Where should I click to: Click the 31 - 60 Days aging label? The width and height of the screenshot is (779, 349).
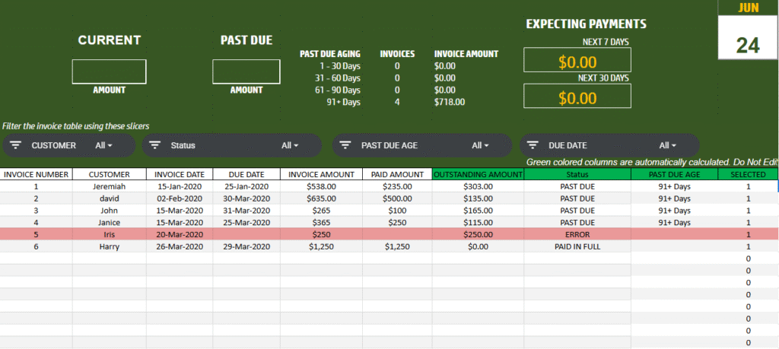[x=337, y=78]
